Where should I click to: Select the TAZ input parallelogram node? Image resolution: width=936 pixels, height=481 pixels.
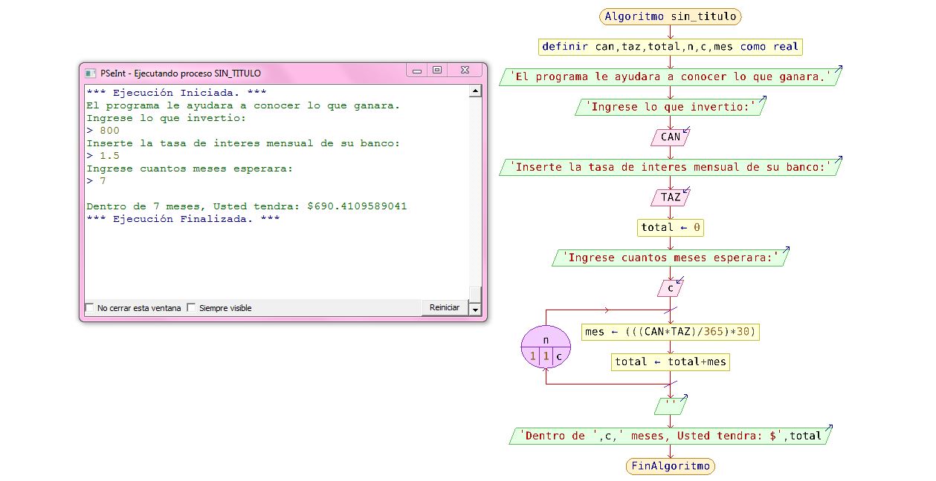pyautogui.click(x=670, y=197)
